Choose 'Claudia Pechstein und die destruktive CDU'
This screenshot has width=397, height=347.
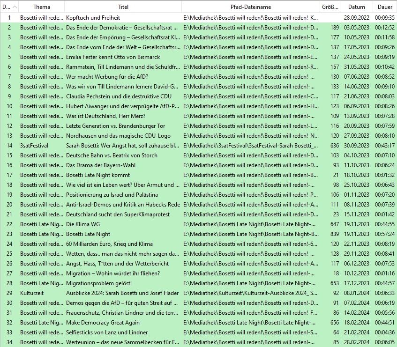click(x=119, y=96)
